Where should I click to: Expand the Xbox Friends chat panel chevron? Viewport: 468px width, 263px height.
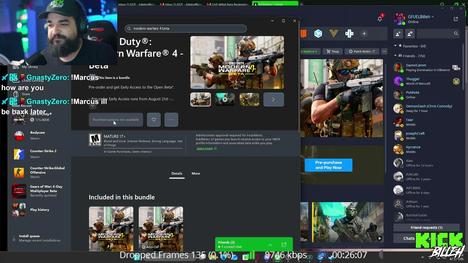tap(270, 245)
